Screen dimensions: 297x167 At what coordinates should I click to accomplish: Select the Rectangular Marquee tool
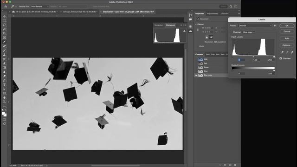click(4, 20)
